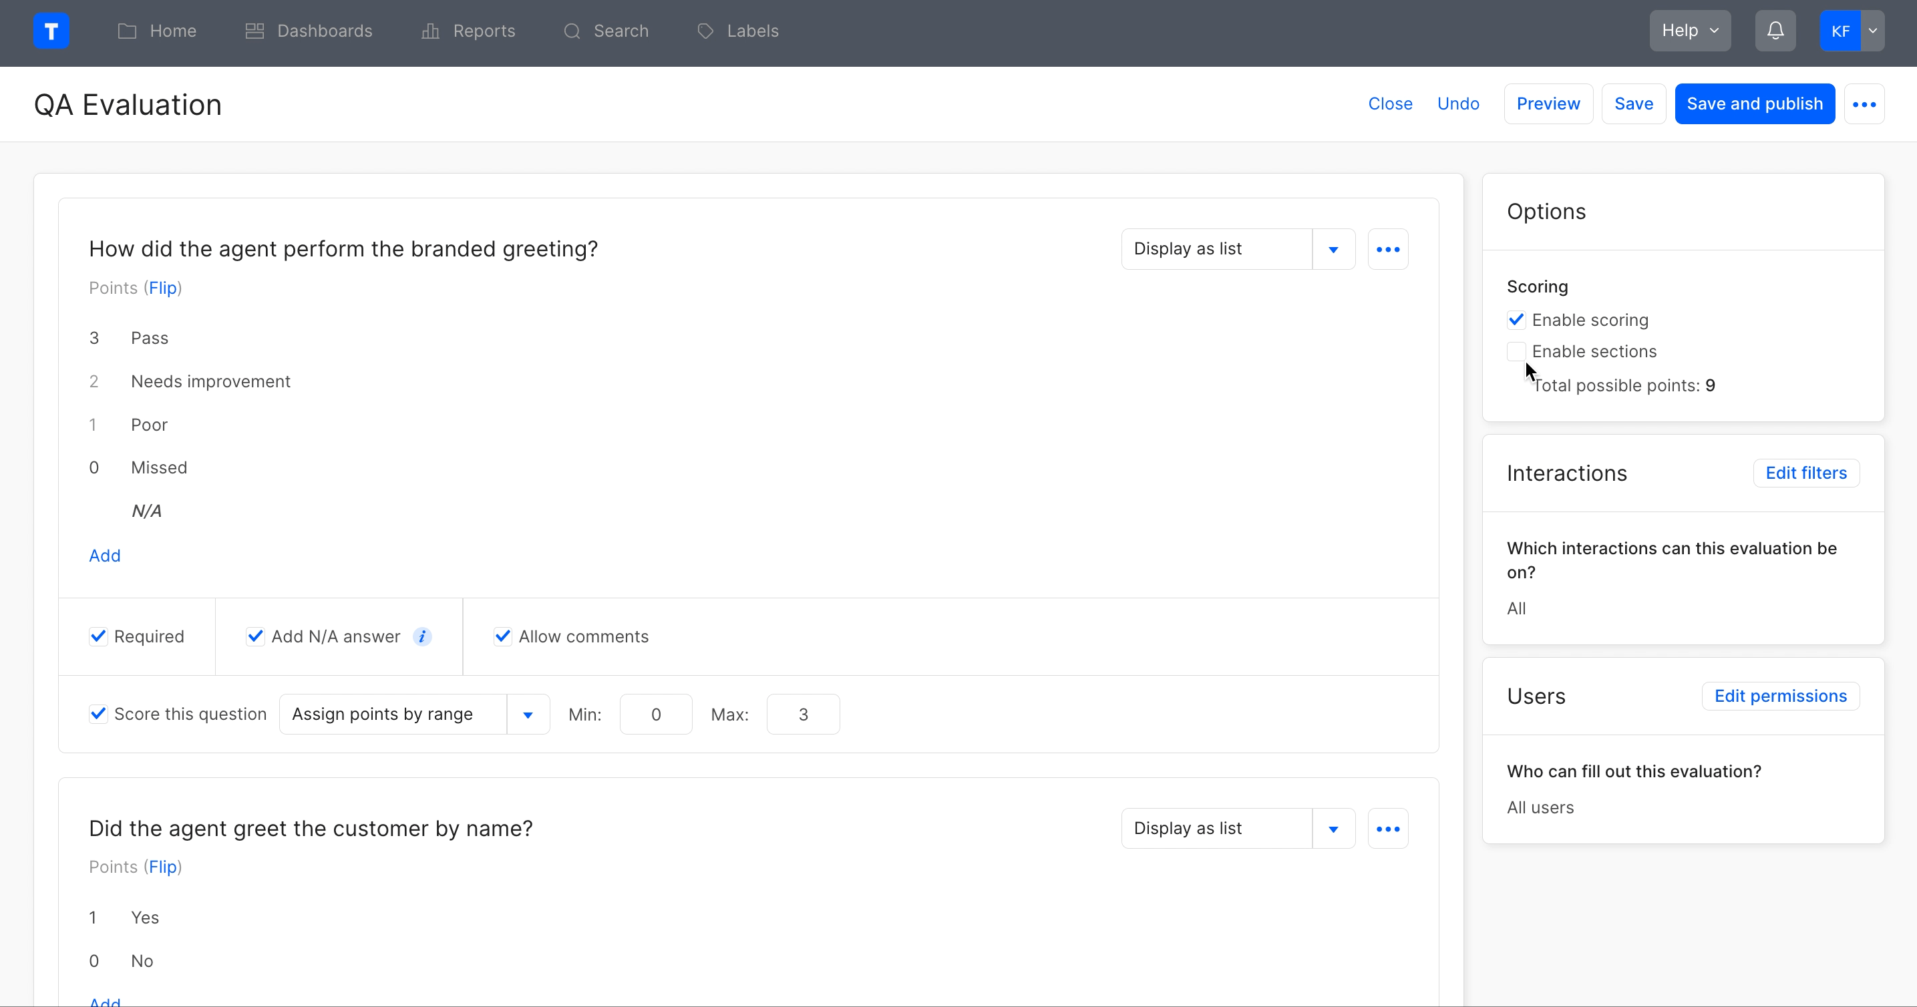Uncheck the Required checkbox
Viewport: 1917px width, 1007px height.
point(98,636)
